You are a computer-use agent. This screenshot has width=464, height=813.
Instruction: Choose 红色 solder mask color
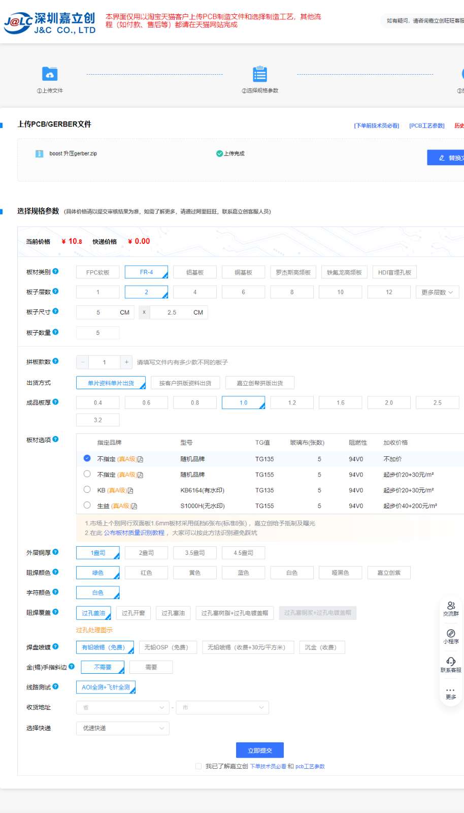[x=146, y=573]
